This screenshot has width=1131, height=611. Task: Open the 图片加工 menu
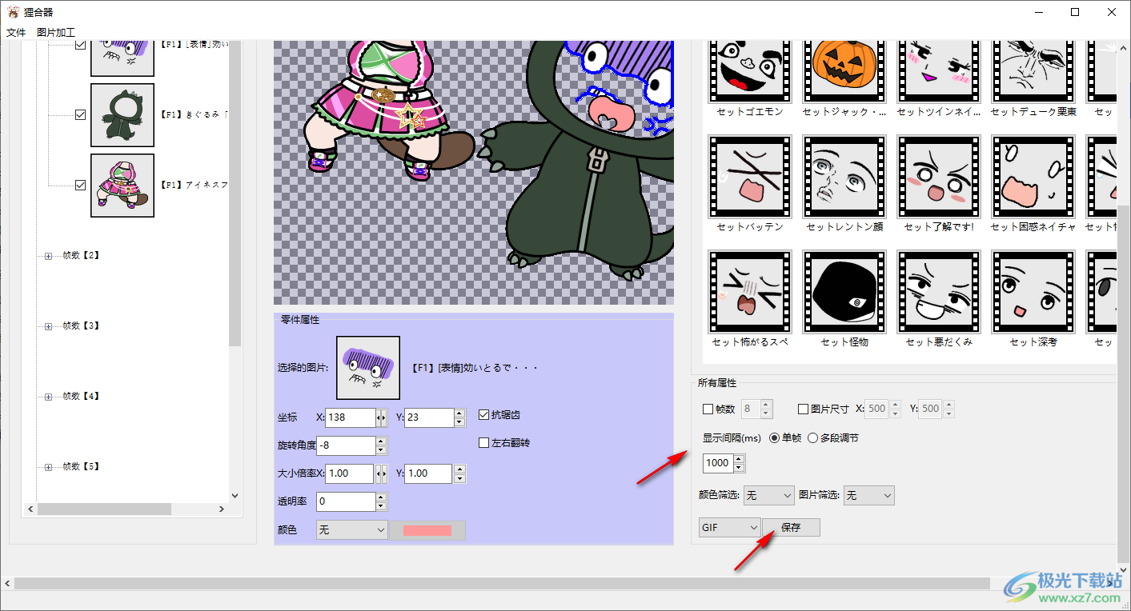(x=56, y=33)
